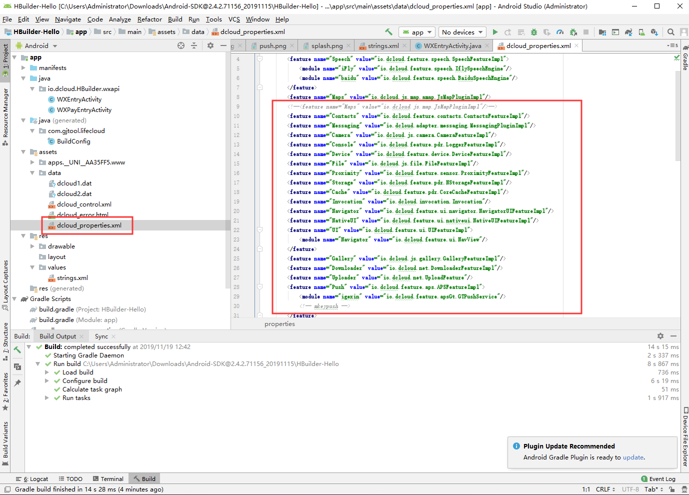Open the 'No devices' dropdown
689x495 pixels.
pos(462,32)
